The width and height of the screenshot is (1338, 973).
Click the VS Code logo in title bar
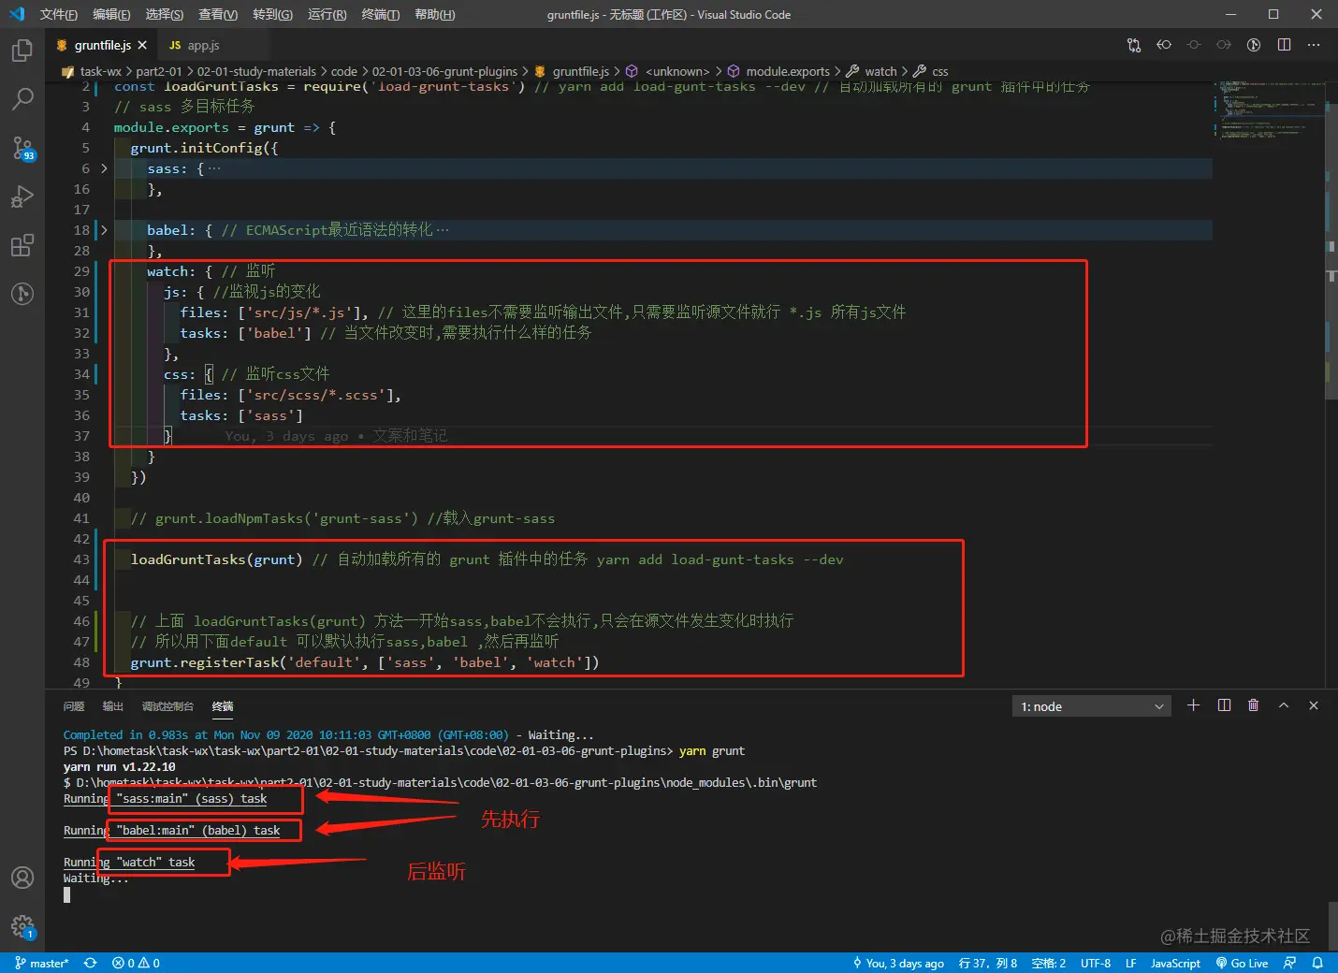pyautogui.click(x=17, y=14)
